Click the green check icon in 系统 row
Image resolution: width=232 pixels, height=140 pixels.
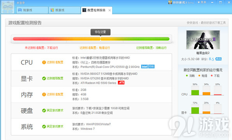[44, 126]
